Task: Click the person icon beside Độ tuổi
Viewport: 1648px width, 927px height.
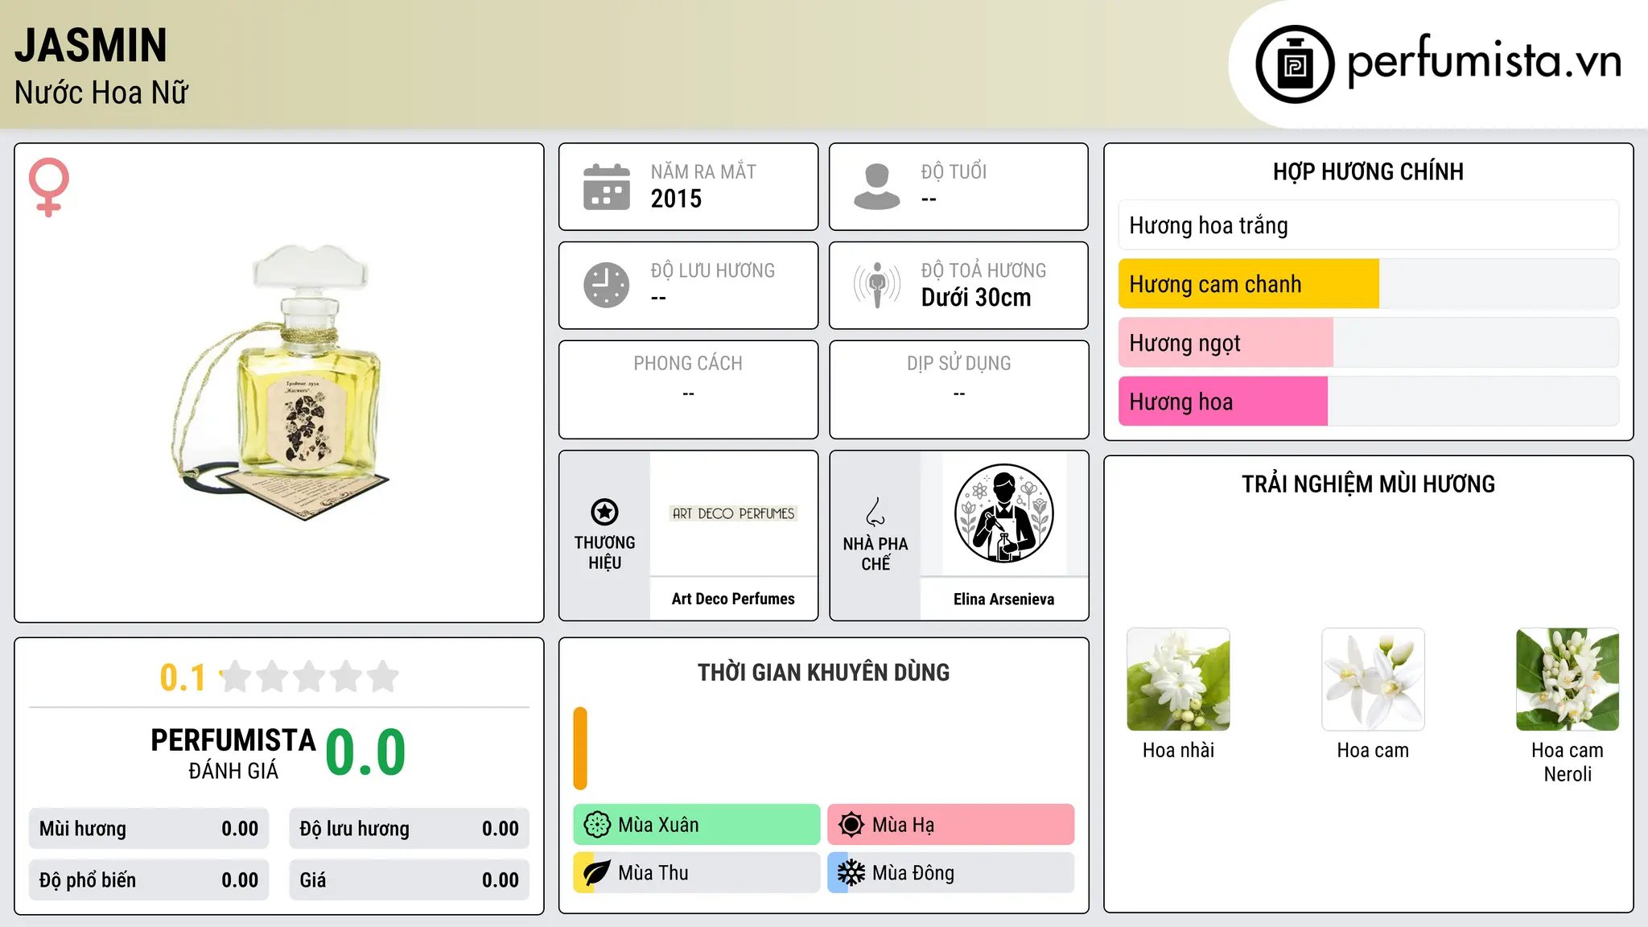Action: click(x=876, y=187)
